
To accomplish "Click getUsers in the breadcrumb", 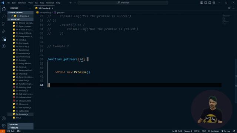I will 60,13.
